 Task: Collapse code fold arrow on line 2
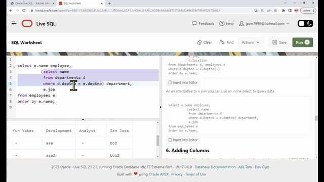click(14, 67)
